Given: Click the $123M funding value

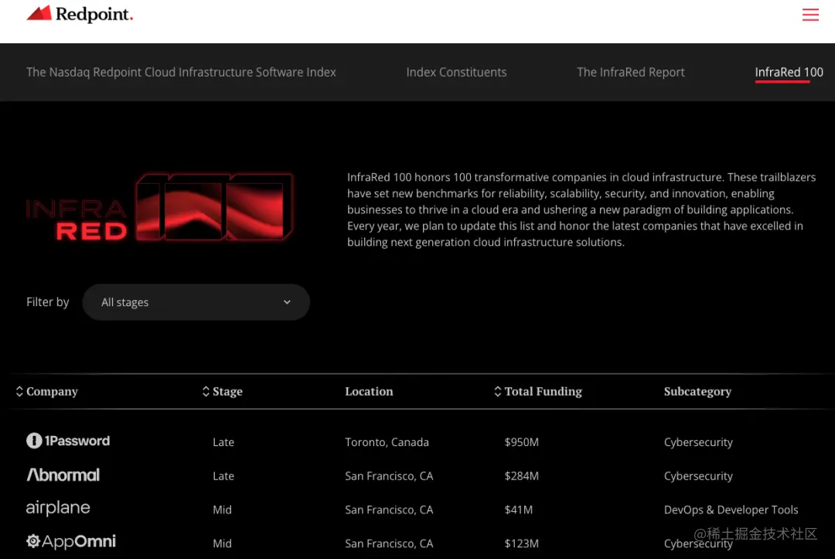Looking at the screenshot, I should pos(521,544).
